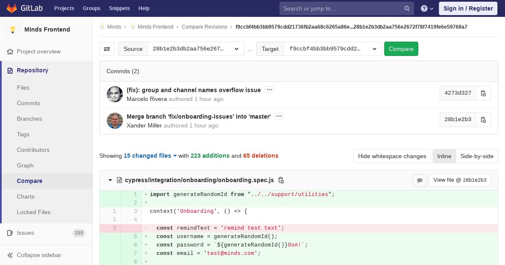Click Collapse sidebar text
This screenshot has width=505, height=265.
pos(39,255)
